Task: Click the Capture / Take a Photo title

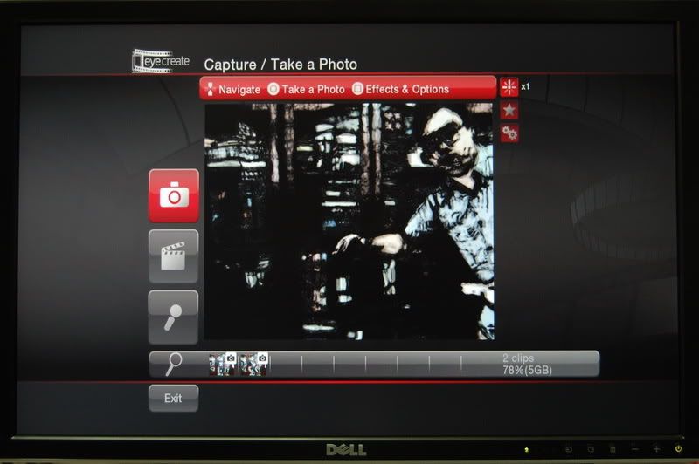Action: pos(280,65)
